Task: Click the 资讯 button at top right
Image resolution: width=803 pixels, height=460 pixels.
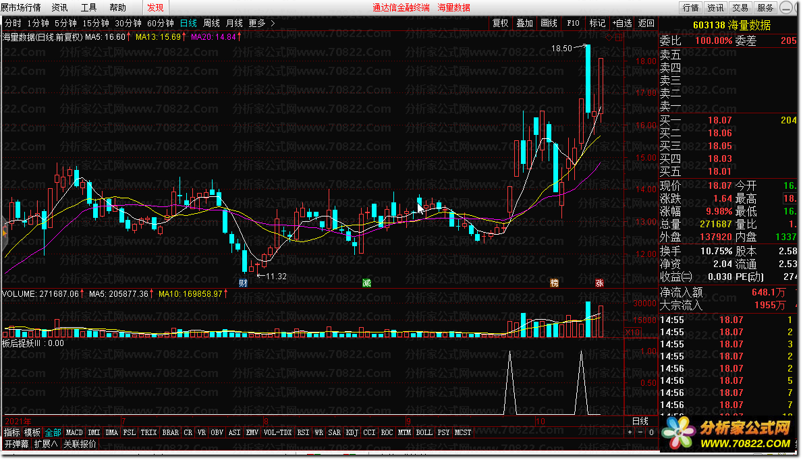Action: tap(715, 7)
